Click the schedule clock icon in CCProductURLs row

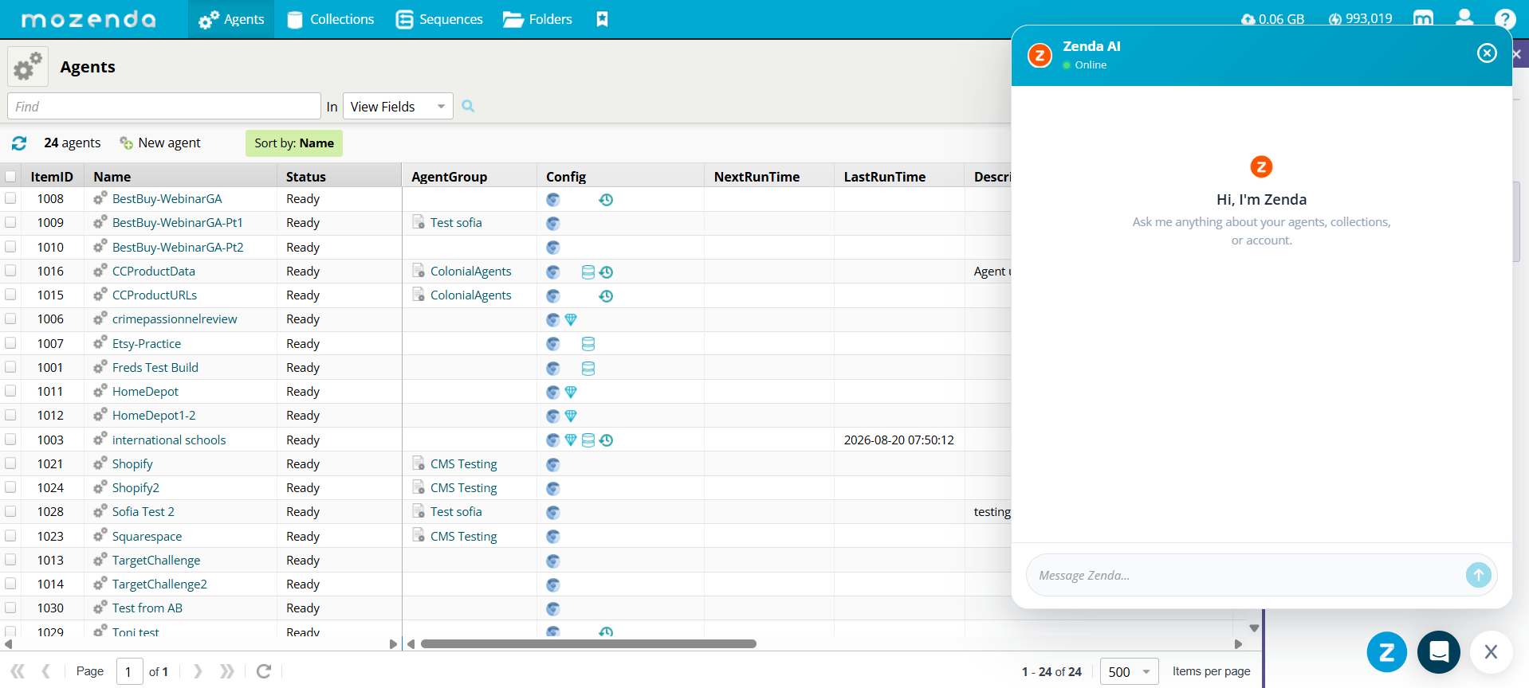(606, 296)
